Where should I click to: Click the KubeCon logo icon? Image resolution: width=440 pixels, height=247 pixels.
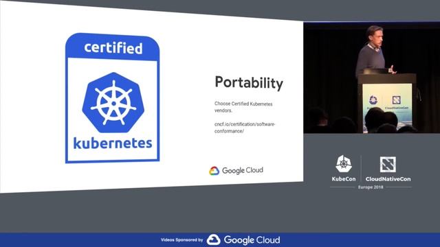pos(344,163)
